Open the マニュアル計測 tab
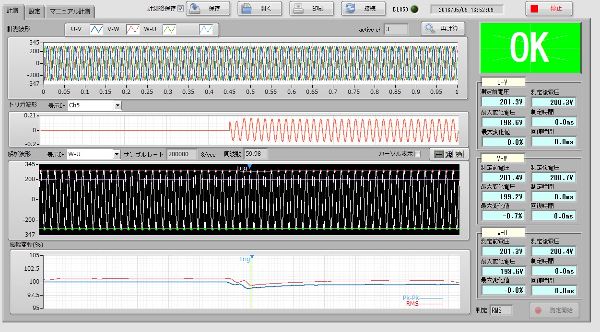This screenshot has width=600, height=332. (70, 11)
